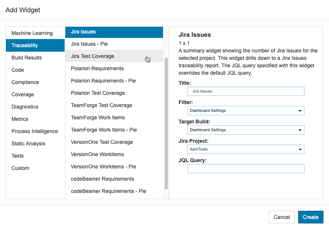This screenshot has height=229, width=329.
Task: Pick the Jira Test Coverage widget
Action: tap(114, 56)
